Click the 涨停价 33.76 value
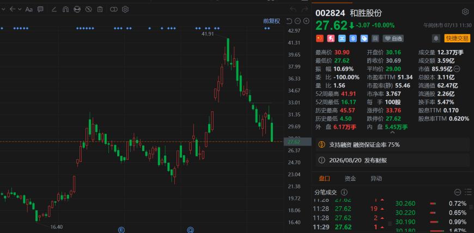 393,110
